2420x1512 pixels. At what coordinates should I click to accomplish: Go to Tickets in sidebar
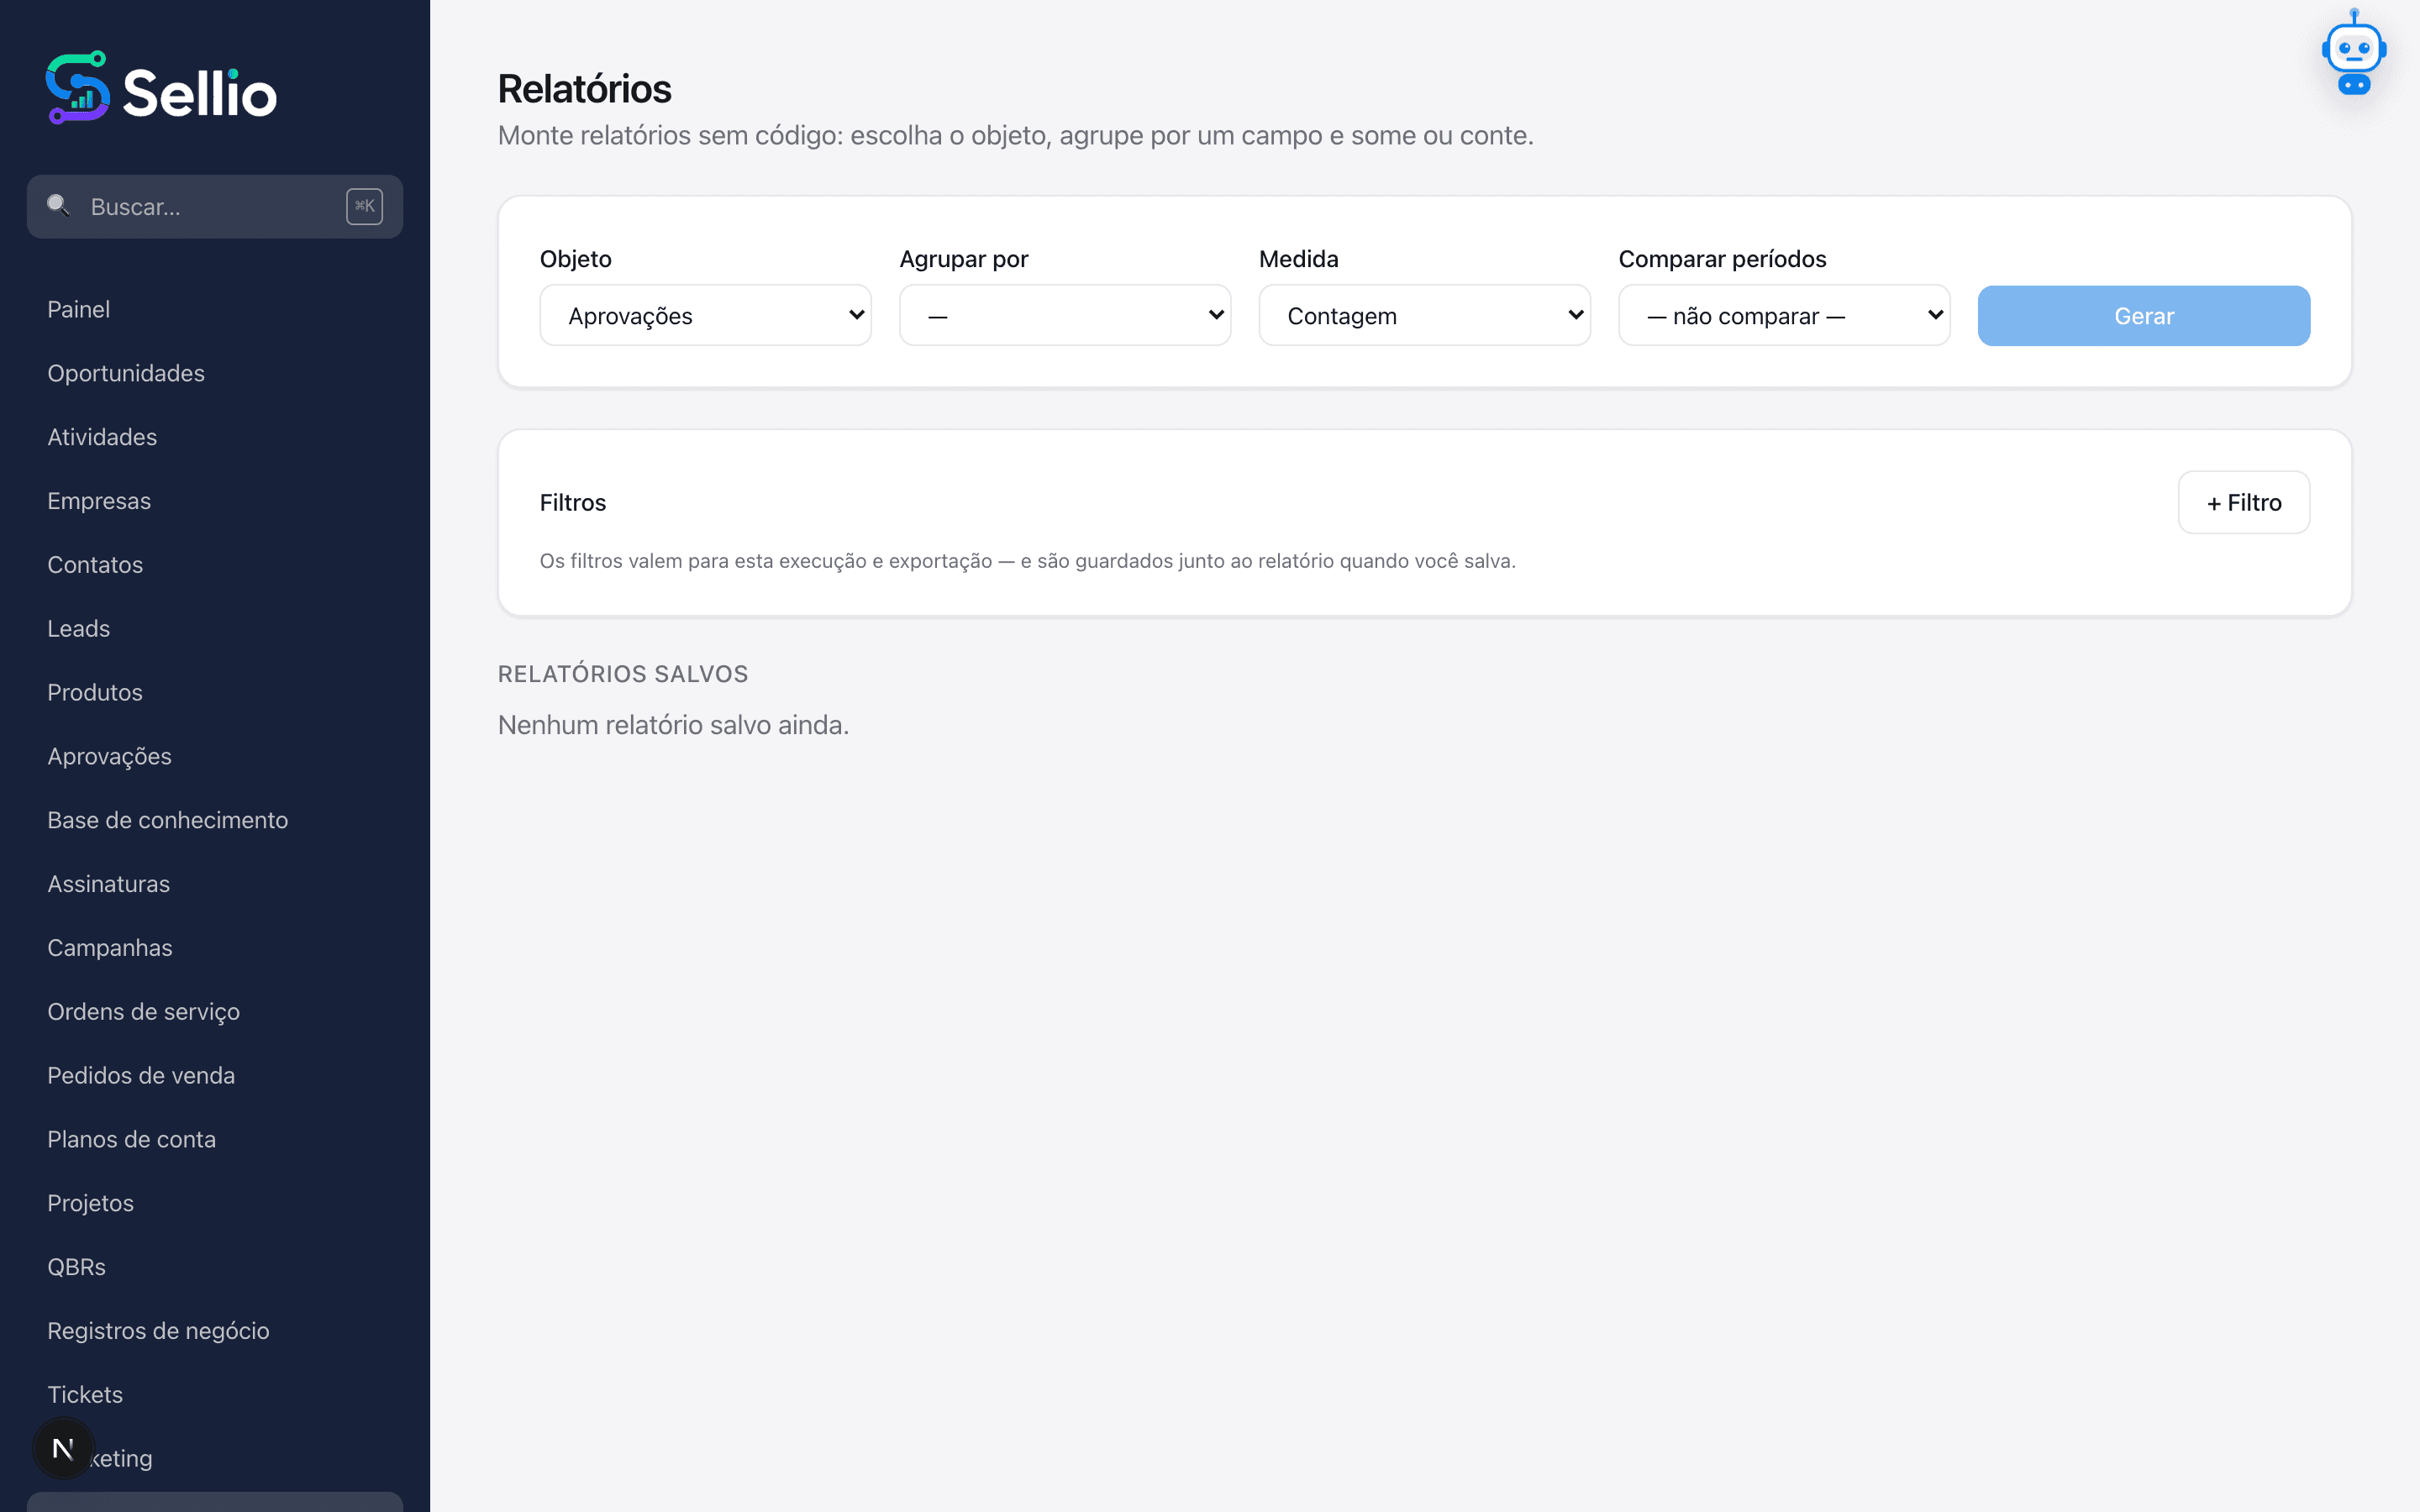tap(85, 1394)
